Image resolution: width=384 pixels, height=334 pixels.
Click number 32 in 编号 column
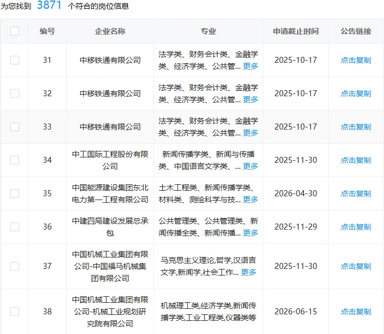pos(48,93)
